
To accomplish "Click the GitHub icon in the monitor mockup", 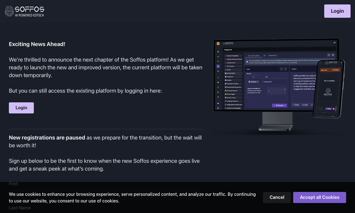I will [334, 43].
